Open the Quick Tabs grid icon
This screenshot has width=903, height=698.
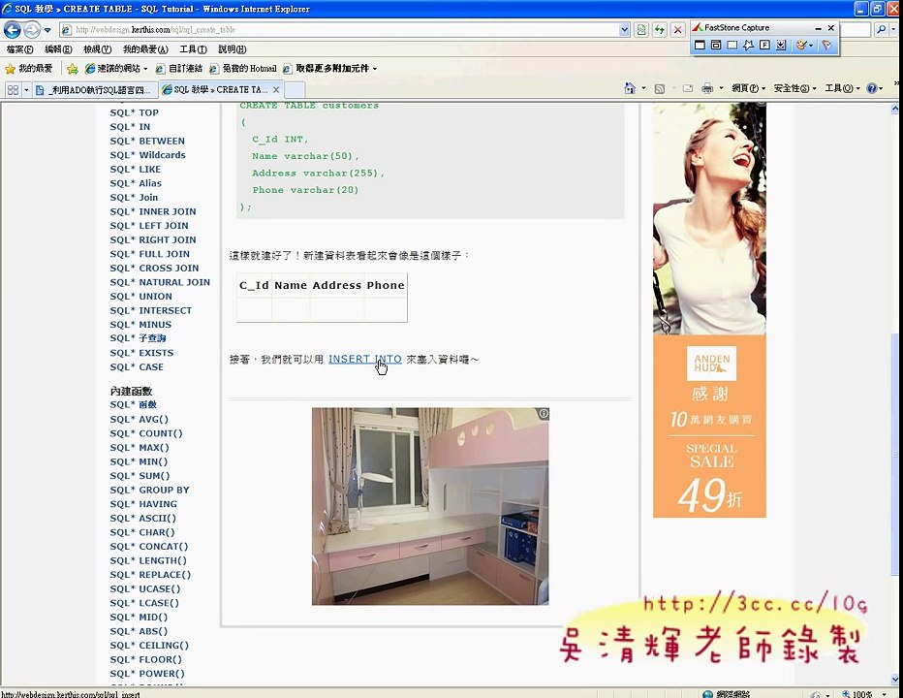click(x=13, y=90)
